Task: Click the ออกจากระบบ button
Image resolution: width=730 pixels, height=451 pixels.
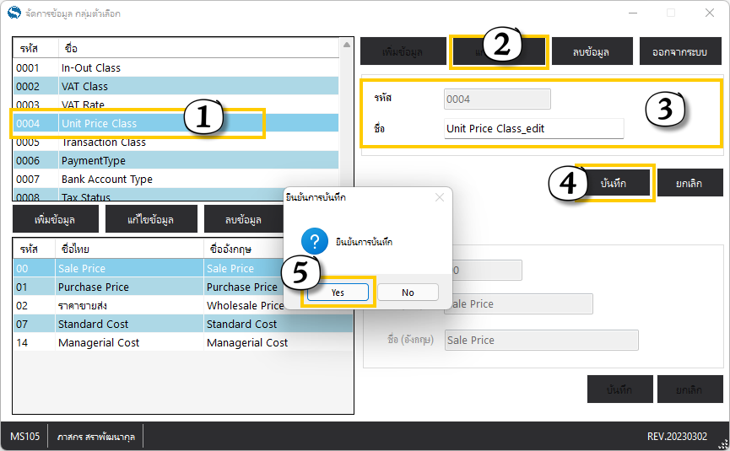Action: (679, 51)
